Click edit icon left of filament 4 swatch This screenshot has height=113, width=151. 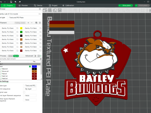tap(18, 32)
